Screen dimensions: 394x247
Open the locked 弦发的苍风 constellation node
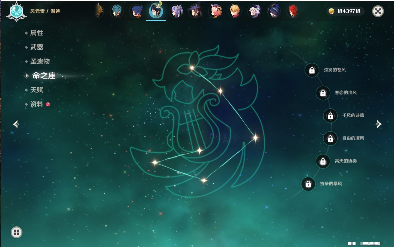[x=312, y=70]
